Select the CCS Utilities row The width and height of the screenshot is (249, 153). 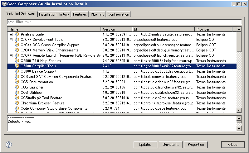122,93
